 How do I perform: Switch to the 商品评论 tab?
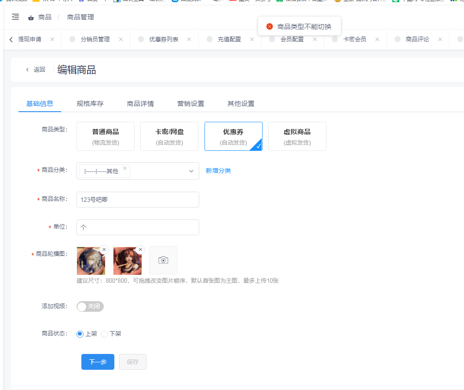(x=417, y=40)
